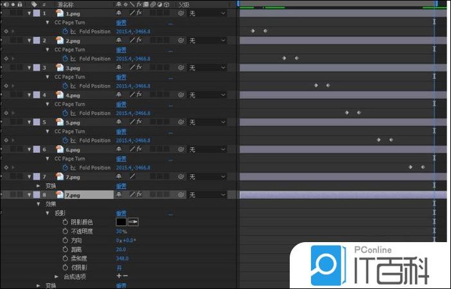Viewport: 451px width, 289px height.
Task: Toggle Fold Position stopwatch for 3.png
Action: (65, 85)
